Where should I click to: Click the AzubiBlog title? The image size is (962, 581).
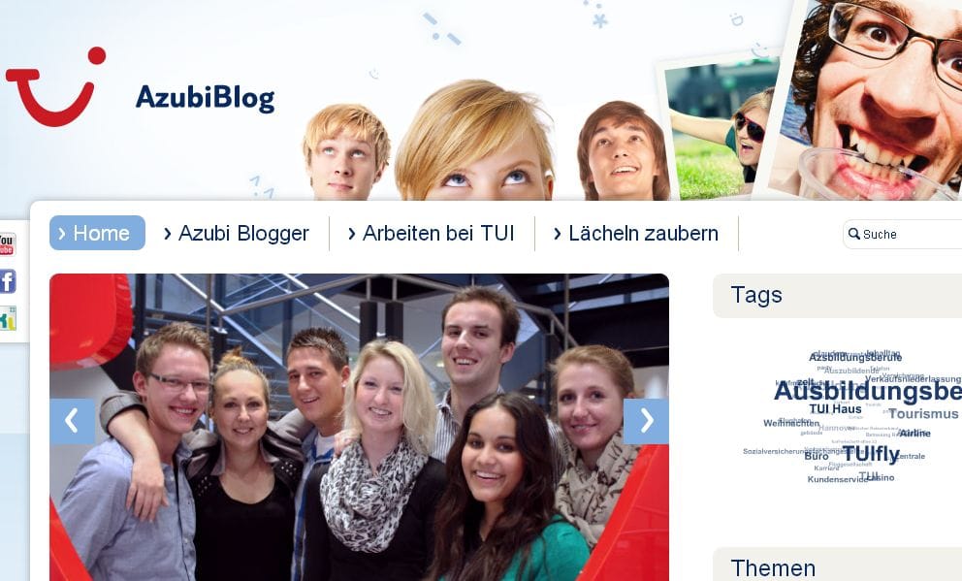coord(205,98)
